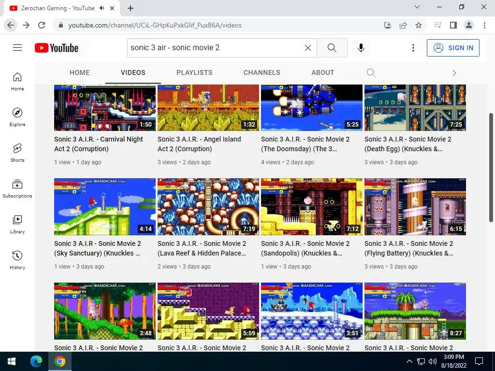495x371 pixels.
Task: Open tab search dropdown chevron
Action: 417,7
